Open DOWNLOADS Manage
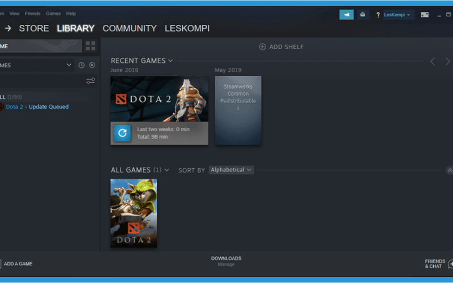The image size is (453, 283). 226,261
